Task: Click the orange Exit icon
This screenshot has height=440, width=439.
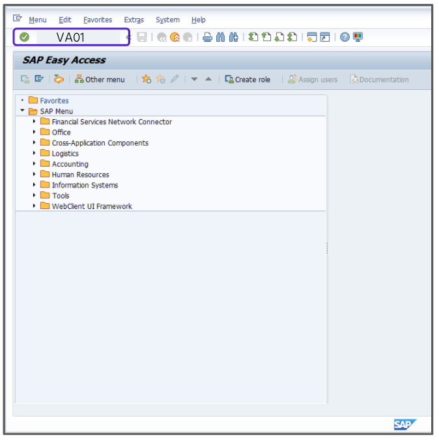Action: point(175,37)
